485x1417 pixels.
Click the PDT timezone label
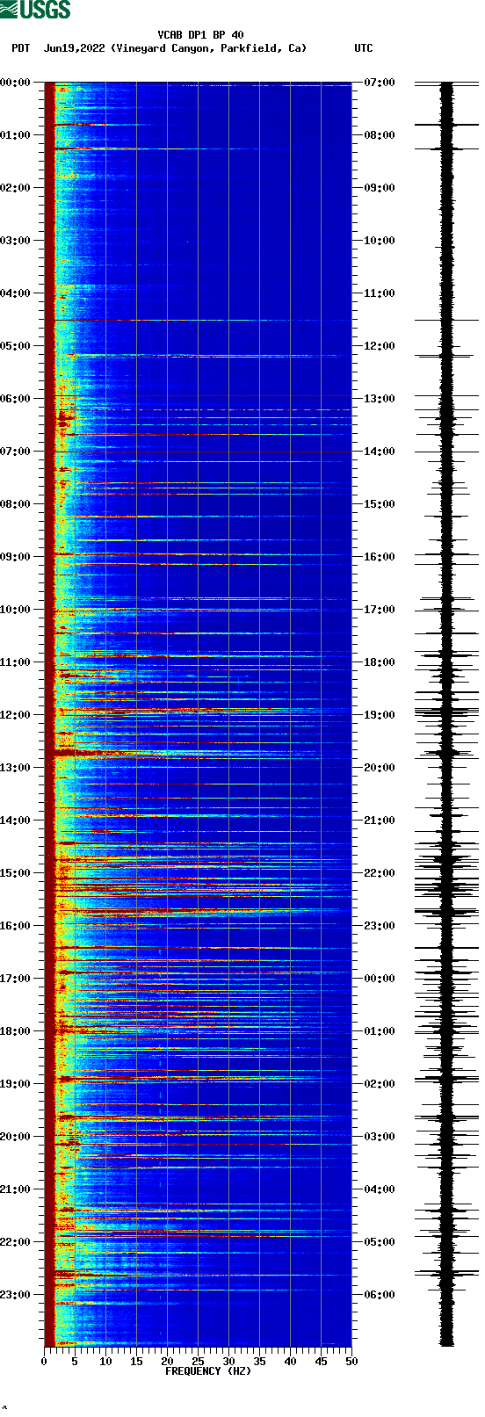point(21,48)
